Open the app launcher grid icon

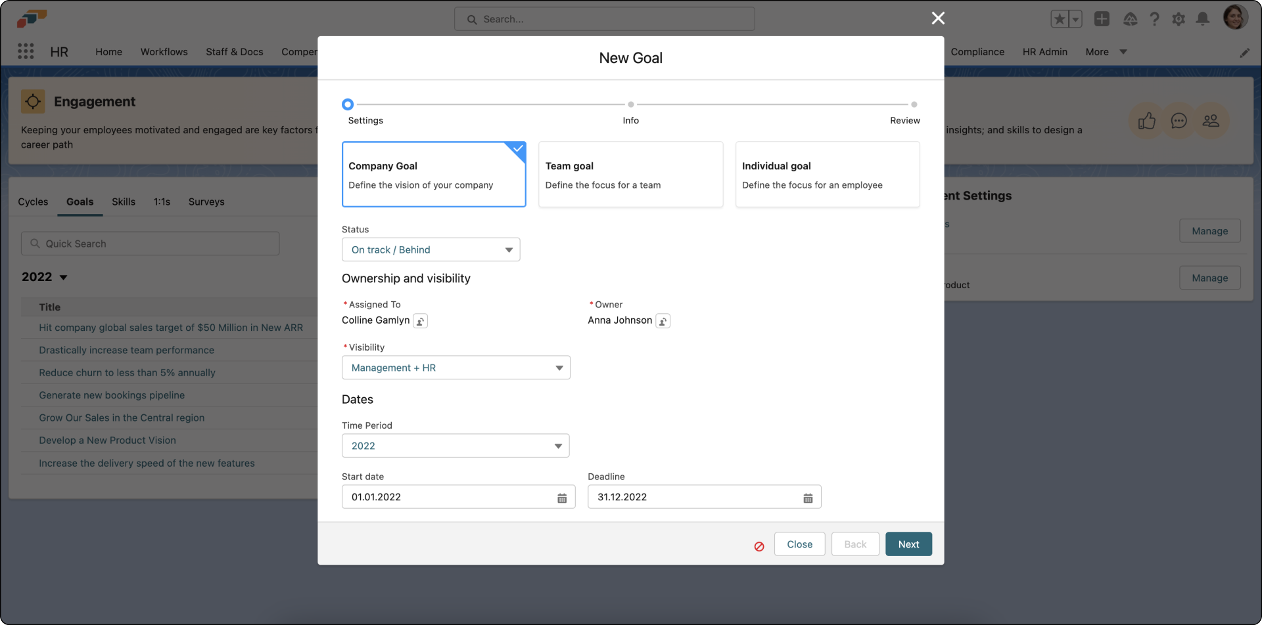pyautogui.click(x=26, y=51)
